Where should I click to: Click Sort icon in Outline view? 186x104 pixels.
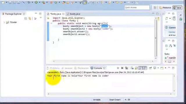pyautogui.click(x=171, y=46)
